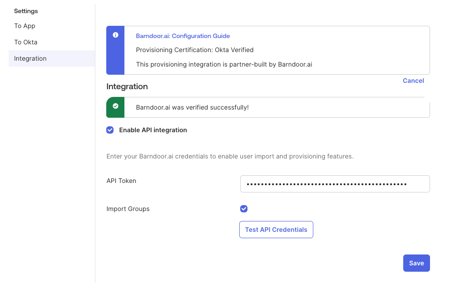Image resolution: width=450 pixels, height=288 pixels.
Task: Open the To App settings tab
Action: (25, 26)
